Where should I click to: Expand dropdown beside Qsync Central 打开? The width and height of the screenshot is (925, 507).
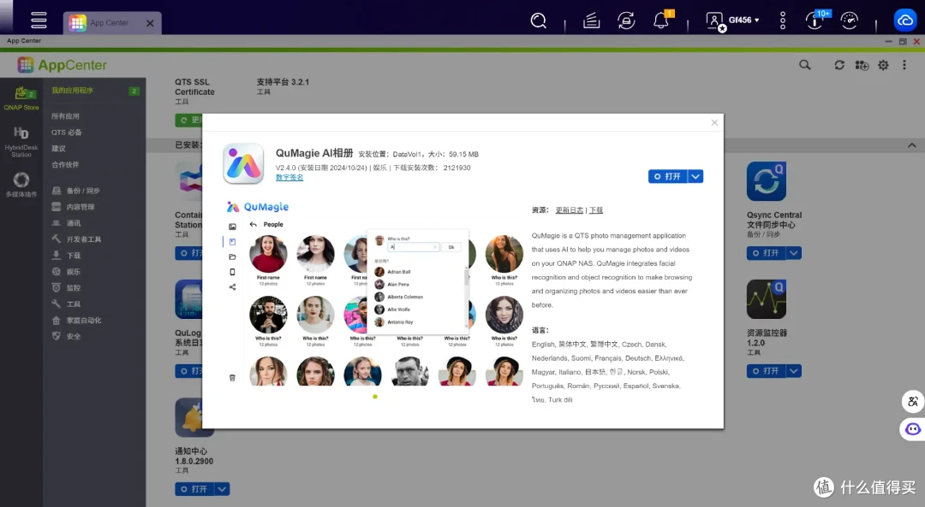pyautogui.click(x=794, y=252)
